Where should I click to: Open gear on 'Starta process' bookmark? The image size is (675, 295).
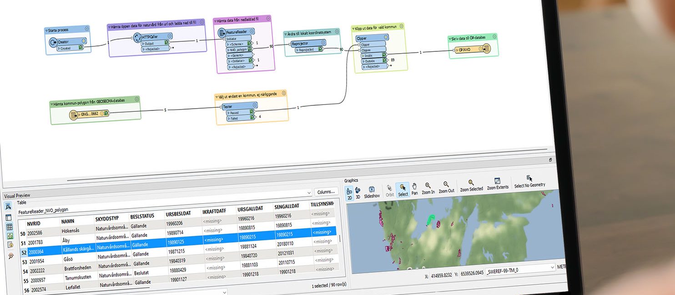point(87,28)
